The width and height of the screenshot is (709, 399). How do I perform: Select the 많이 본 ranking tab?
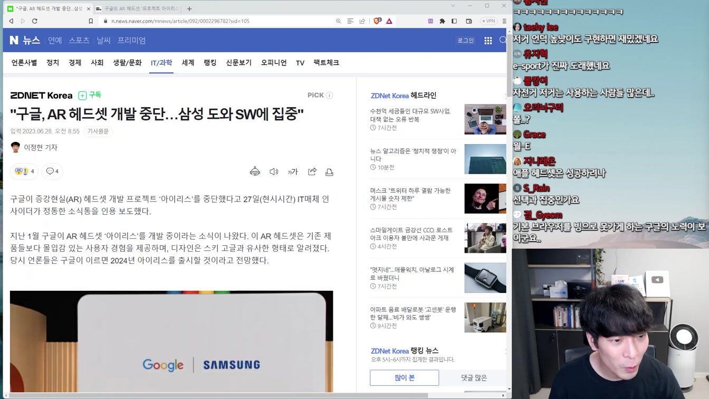click(405, 377)
